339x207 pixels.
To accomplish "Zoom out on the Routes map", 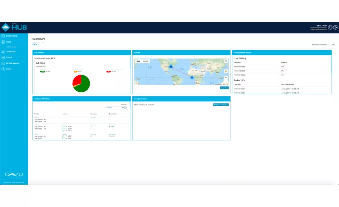I will [226, 81].
